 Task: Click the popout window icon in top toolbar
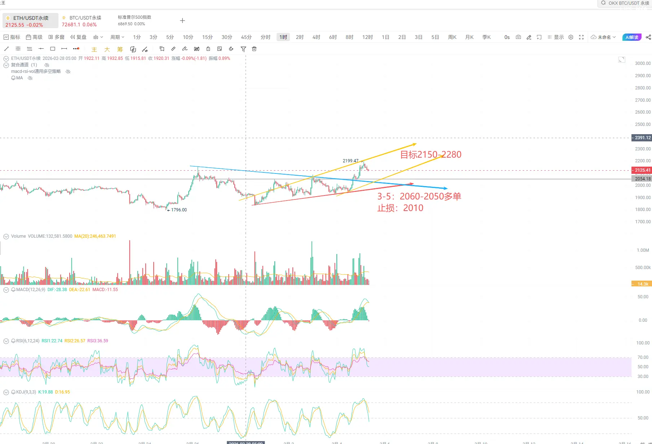(x=539, y=37)
